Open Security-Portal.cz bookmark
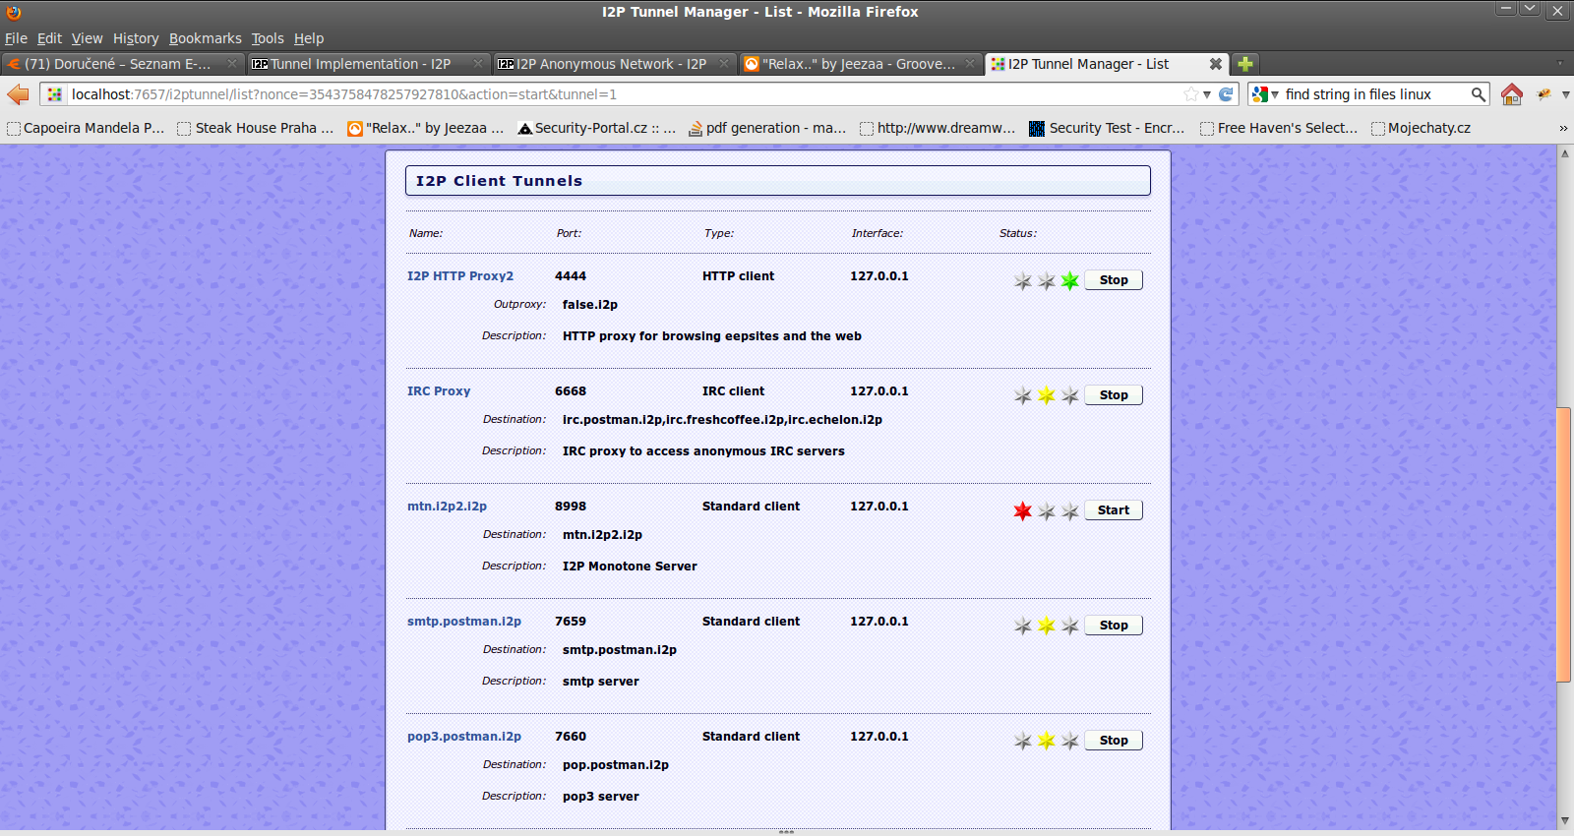The height and width of the screenshot is (836, 1574). [x=597, y=128]
